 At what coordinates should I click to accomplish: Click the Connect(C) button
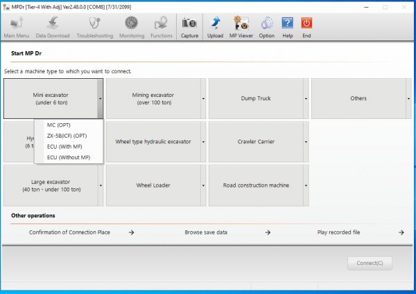(370, 263)
